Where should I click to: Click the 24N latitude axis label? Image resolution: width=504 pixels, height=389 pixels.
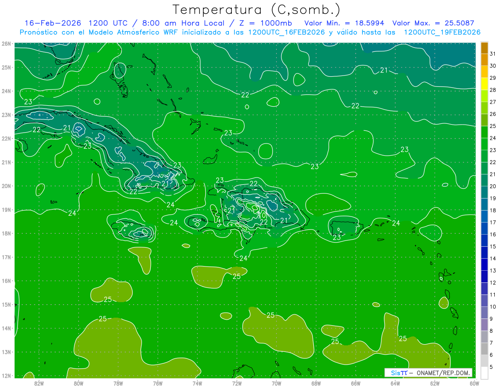pos(6,91)
